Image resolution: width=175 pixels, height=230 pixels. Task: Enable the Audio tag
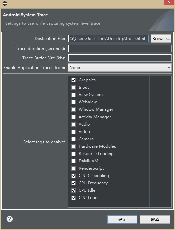click(73, 124)
